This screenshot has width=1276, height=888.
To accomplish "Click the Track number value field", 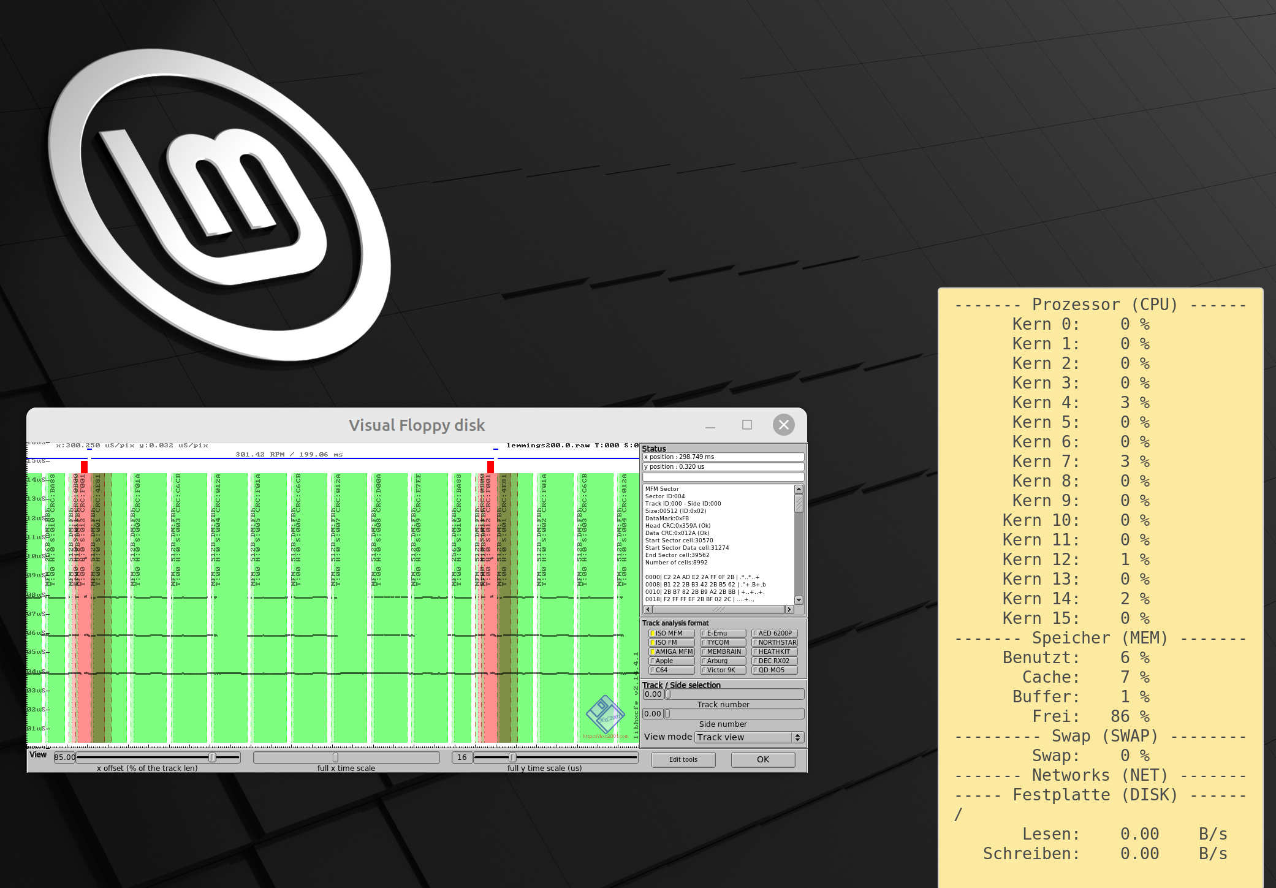I will pyautogui.click(x=653, y=694).
